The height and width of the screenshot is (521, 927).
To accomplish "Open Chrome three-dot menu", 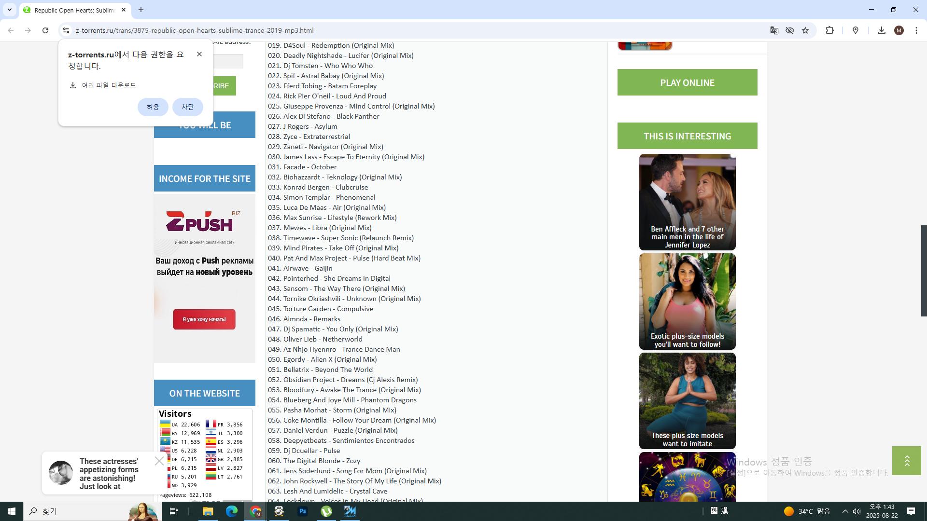I will point(916,30).
